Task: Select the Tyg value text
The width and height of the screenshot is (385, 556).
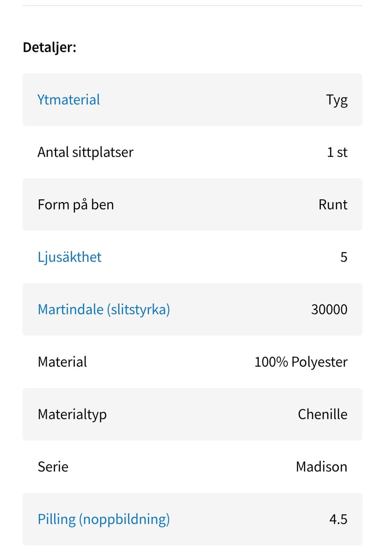Action: [x=336, y=100]
